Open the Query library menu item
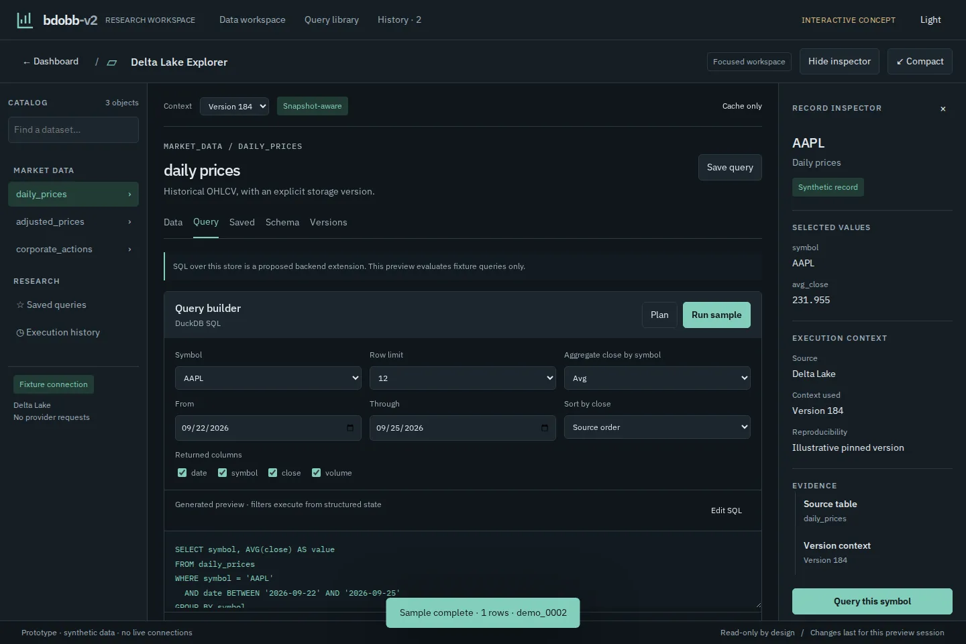966x644 pixels. coord(331,20)
